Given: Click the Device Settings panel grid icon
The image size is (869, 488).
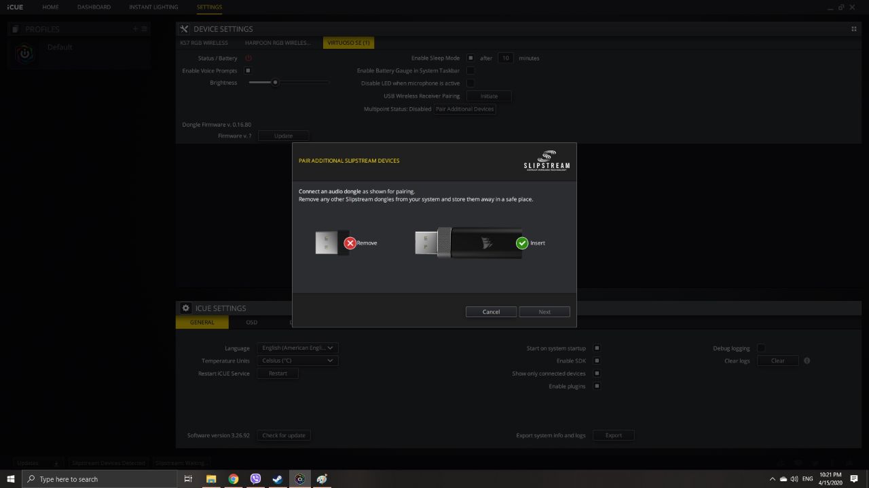Looking at the screenshot, I should (x=853, y=29).
